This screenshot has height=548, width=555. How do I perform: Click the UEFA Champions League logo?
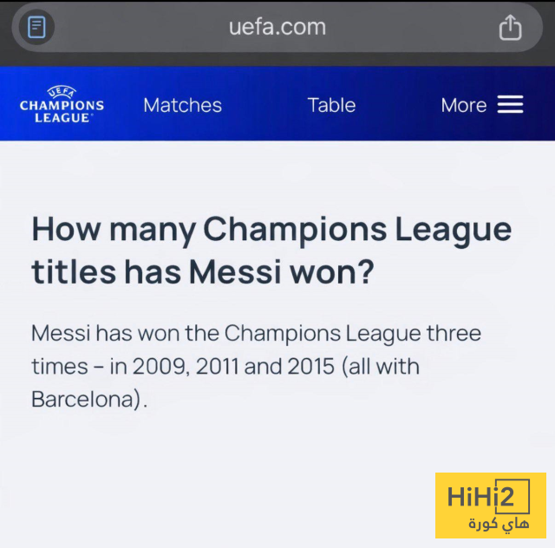[62, 104]
